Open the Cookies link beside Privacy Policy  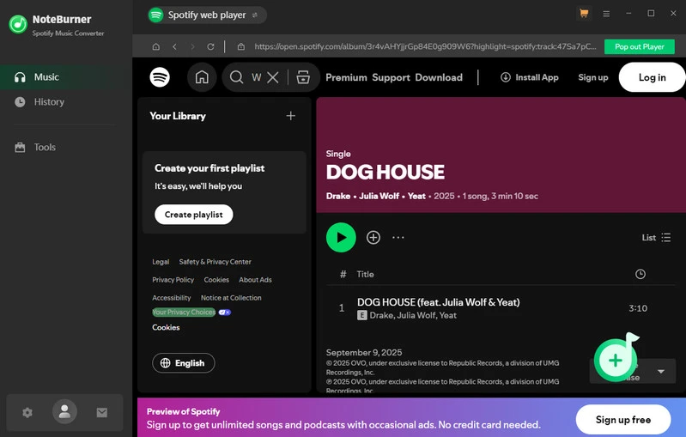point(216,280)
